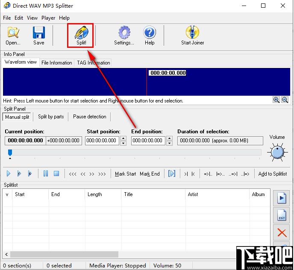294x270 pixels.
Task: Click the Title column header
Action: (153, 194)
